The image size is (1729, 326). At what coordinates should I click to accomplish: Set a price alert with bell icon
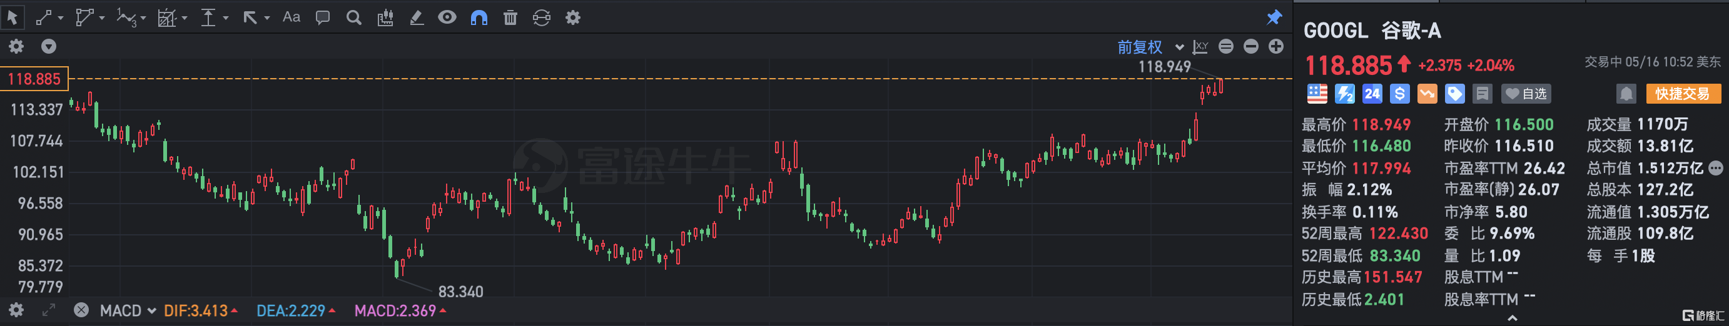1626,94
